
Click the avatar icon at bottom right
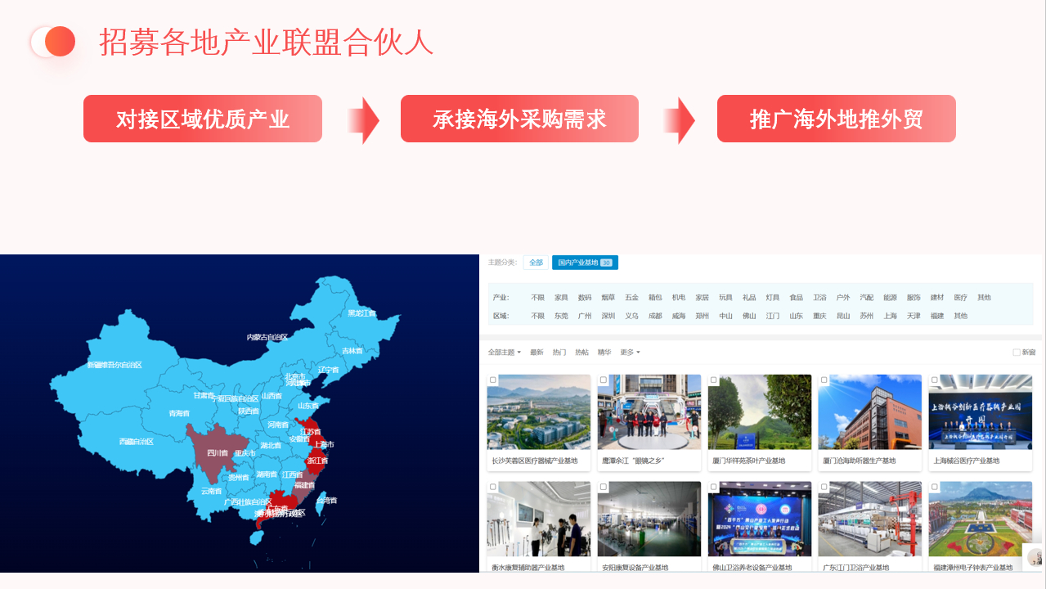click(1035, 557)
